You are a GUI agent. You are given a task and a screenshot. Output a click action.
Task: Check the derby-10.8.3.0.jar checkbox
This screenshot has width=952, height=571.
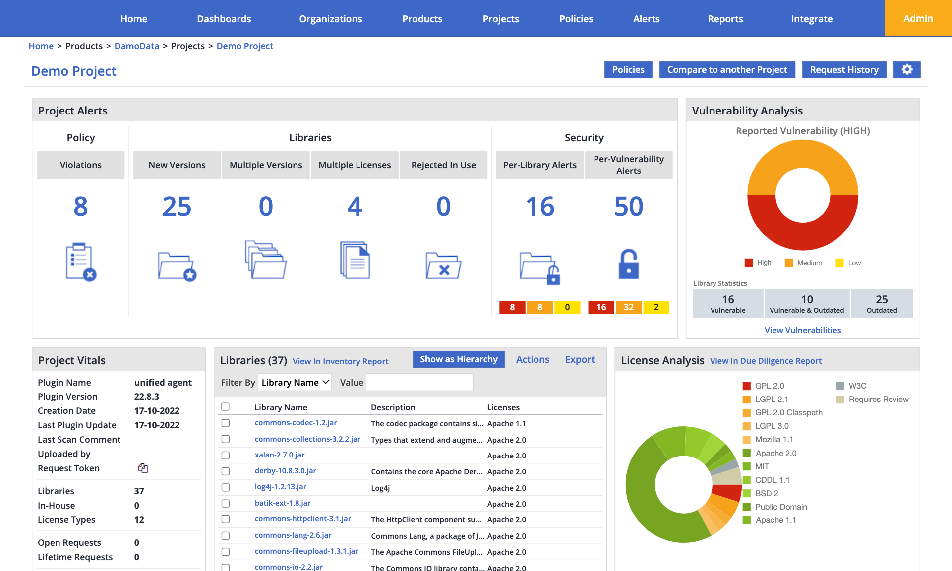(x=226, y=471)
